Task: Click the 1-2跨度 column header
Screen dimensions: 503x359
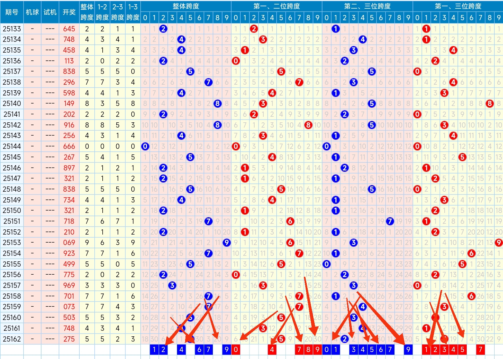Action: click(x=102, y=12)
